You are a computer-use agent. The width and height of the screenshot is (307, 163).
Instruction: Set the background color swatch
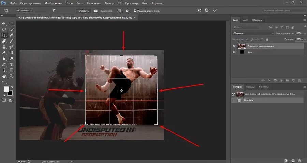tap(10, 94)
